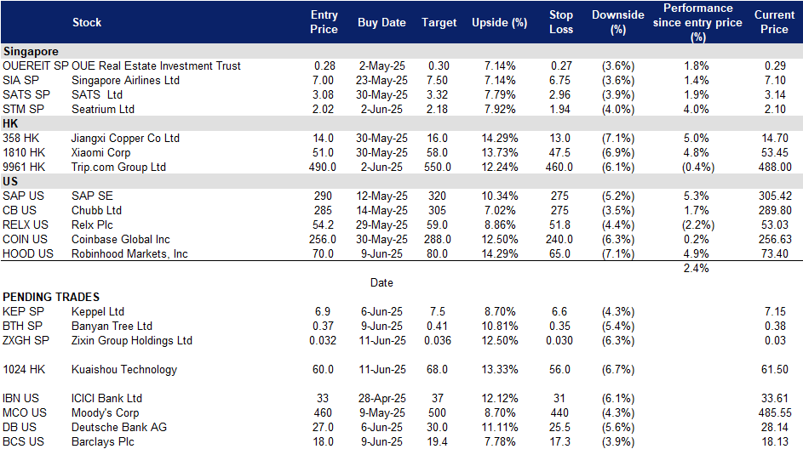Click SAP current price 305.42
803x449 pixels.
pyautogui.click(x=775, y=196)
